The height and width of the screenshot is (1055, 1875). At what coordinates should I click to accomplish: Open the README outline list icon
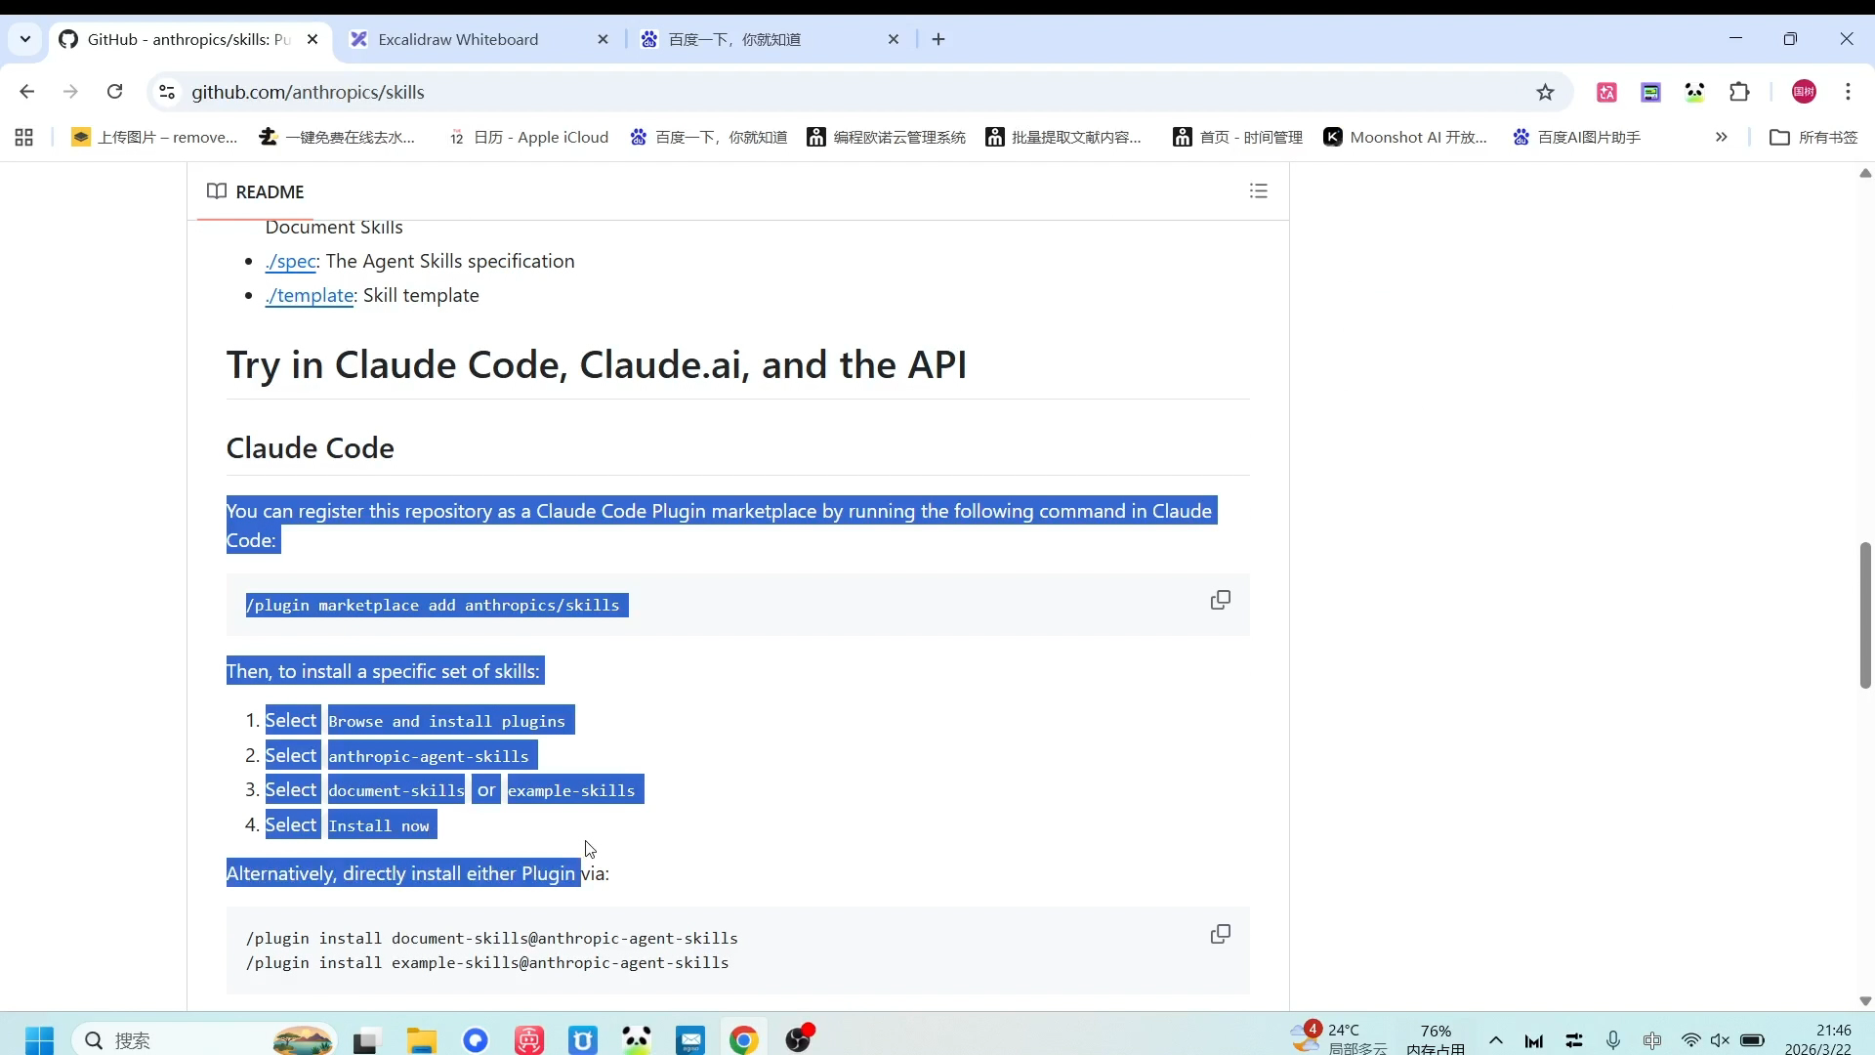tap(1258, 191)
